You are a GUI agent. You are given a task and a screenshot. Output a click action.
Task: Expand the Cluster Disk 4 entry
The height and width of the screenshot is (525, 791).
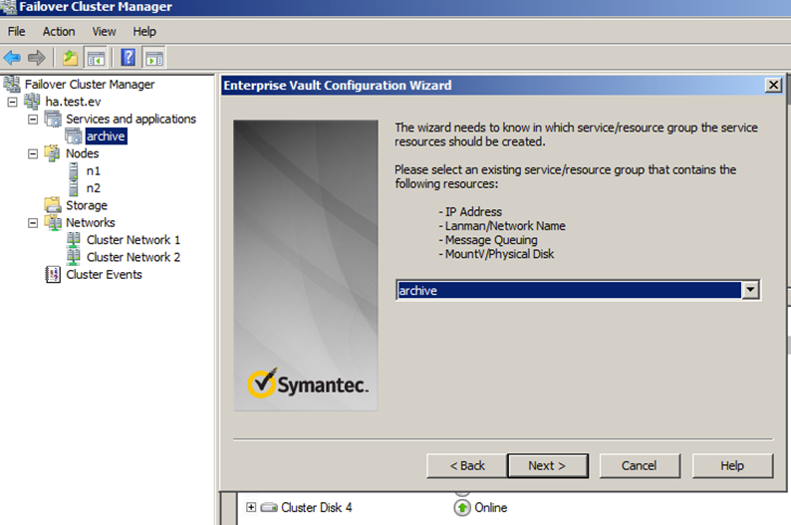point(251,507)
